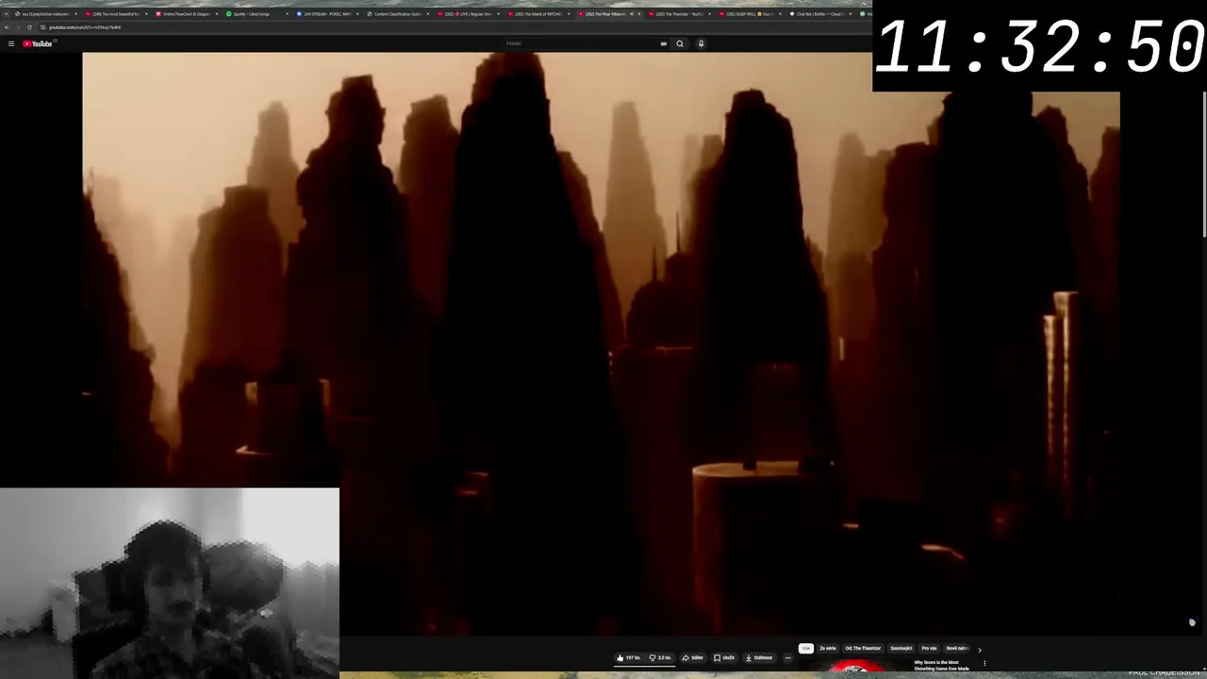The height and width of the screenshot is (679, 1207).
Task: Select the Nově nahrané filter chip
Action: click(x=957, y=649)
